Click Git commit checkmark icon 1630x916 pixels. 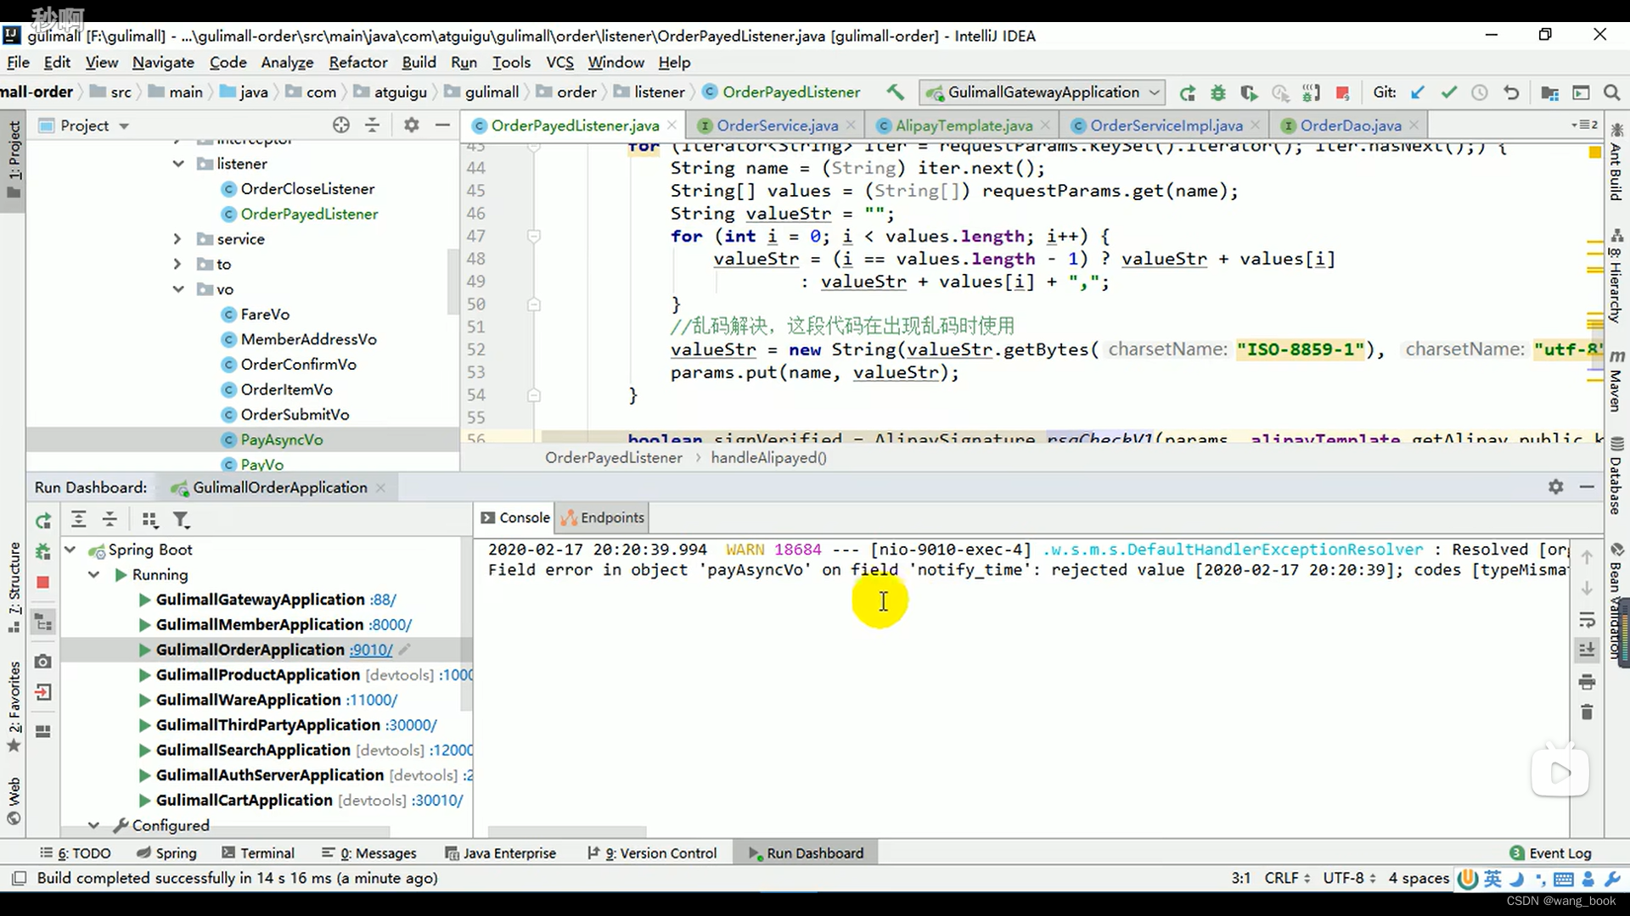pos(1449,92)
